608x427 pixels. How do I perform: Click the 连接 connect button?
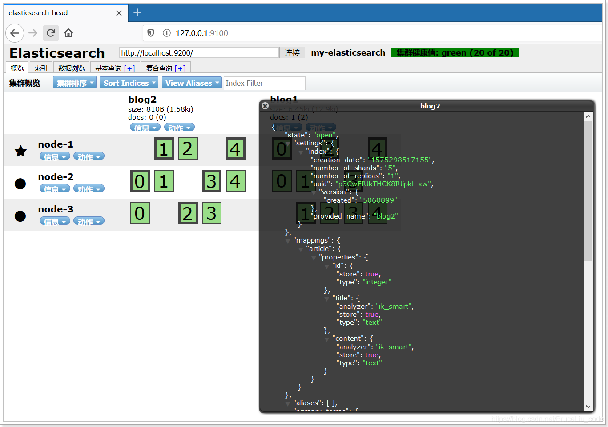pos(292,53)
